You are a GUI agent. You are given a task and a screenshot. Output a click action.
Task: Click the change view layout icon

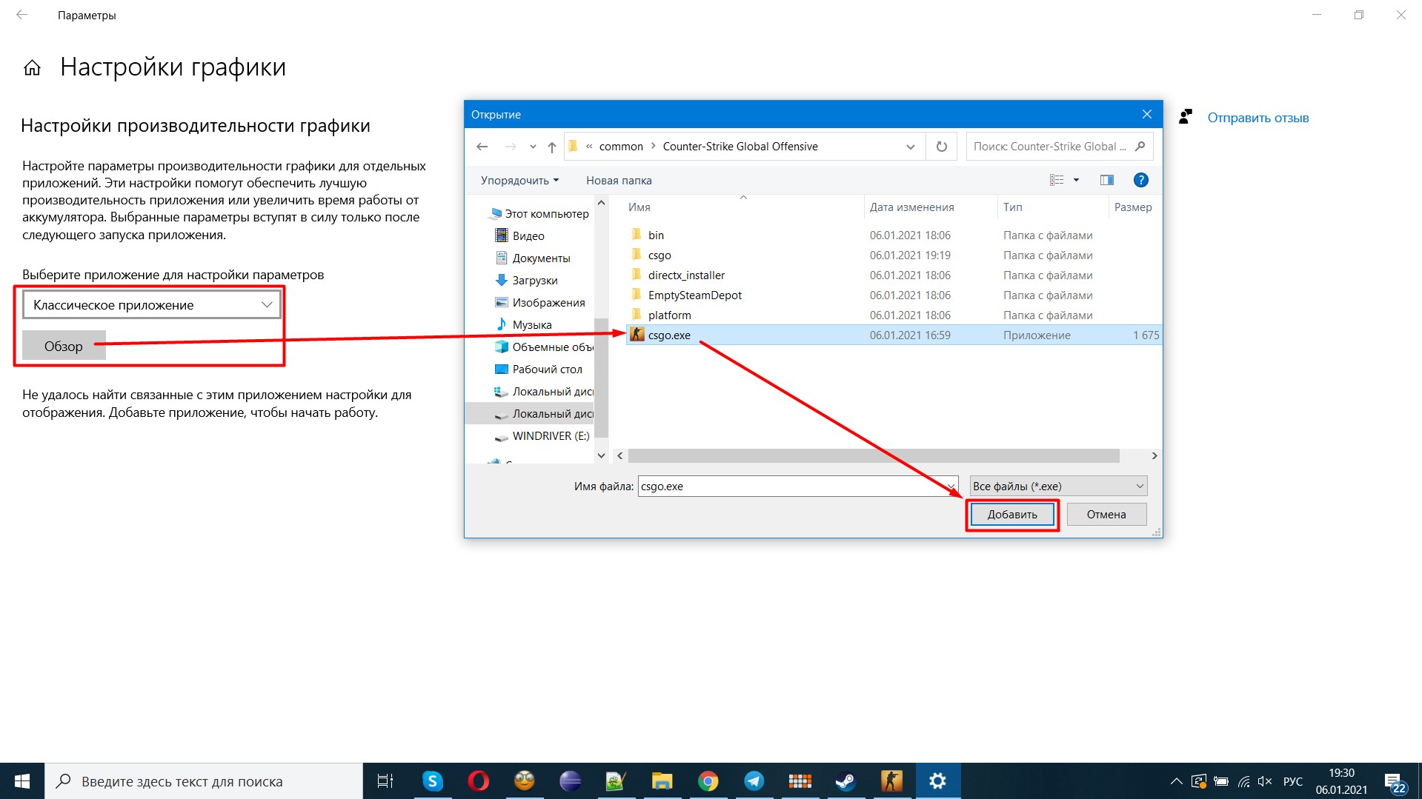coord(1057,180)
